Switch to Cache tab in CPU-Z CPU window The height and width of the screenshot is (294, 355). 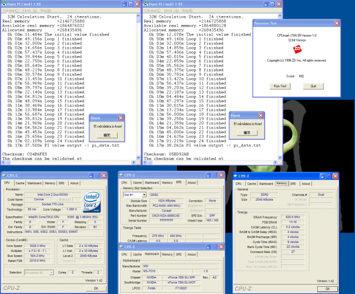pyautogui.click(x=20, y=183)
